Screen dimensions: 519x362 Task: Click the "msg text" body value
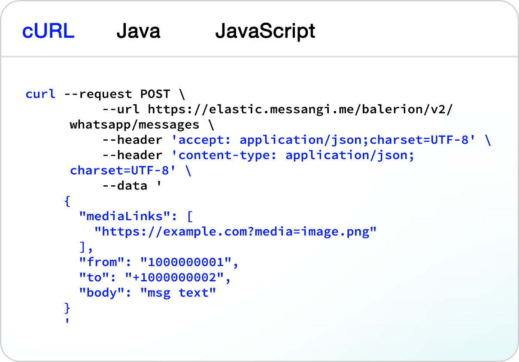(178, 293)
